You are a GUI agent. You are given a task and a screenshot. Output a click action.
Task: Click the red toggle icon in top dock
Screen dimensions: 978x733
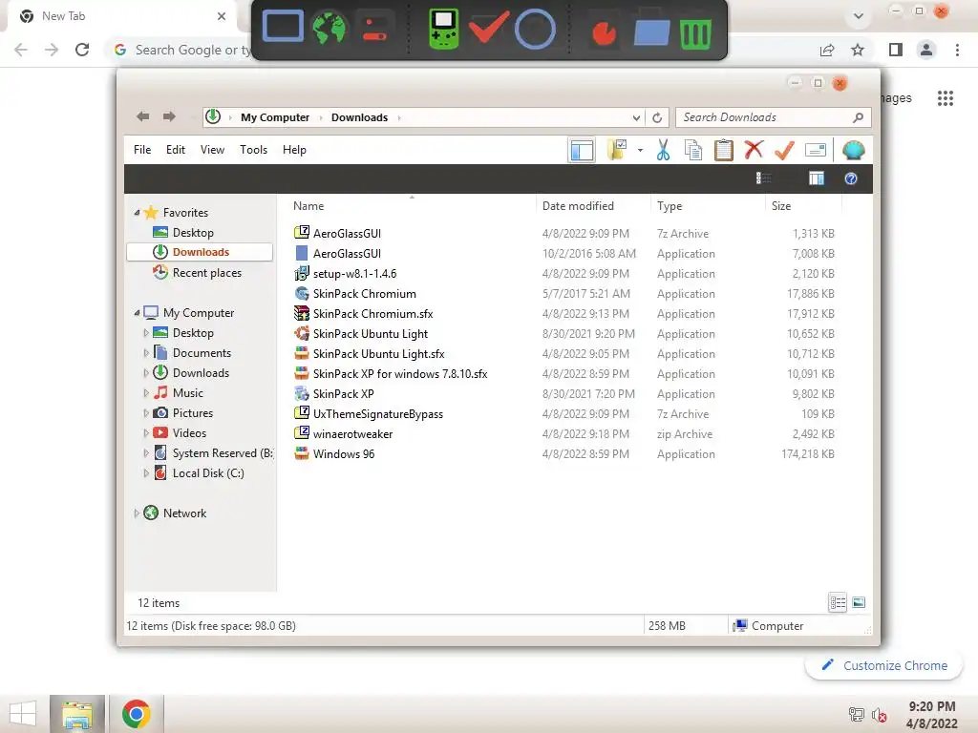tap(374, 29)
